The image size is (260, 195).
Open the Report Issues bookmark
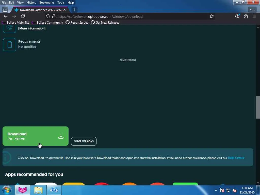coord(77,23)
